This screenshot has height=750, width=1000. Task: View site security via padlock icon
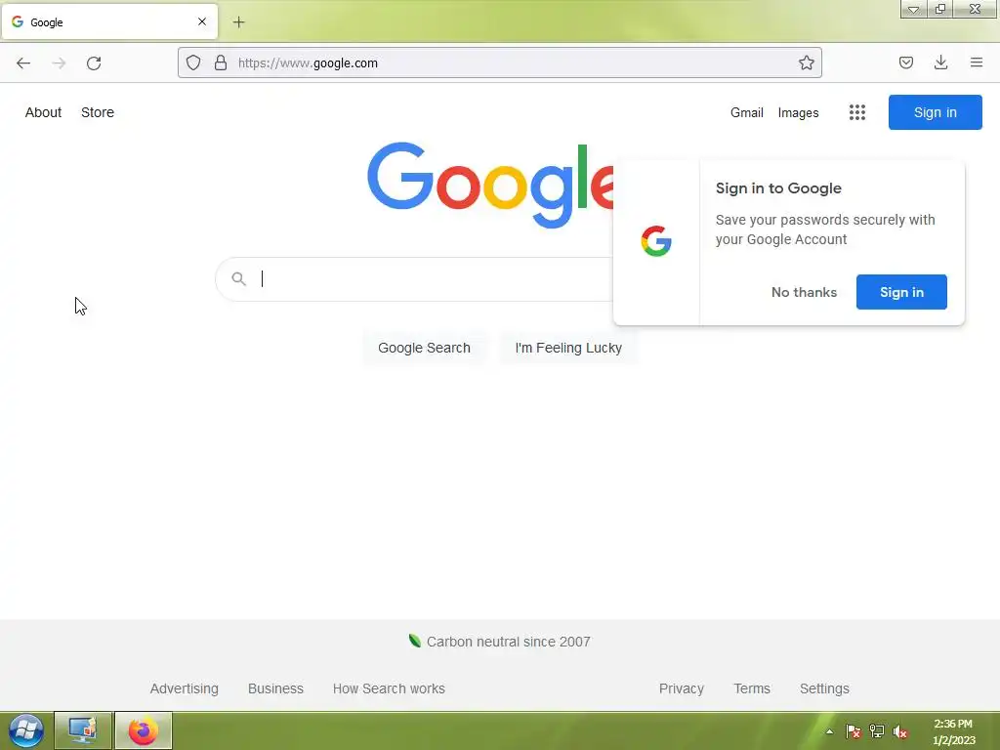tap(221, 62)
